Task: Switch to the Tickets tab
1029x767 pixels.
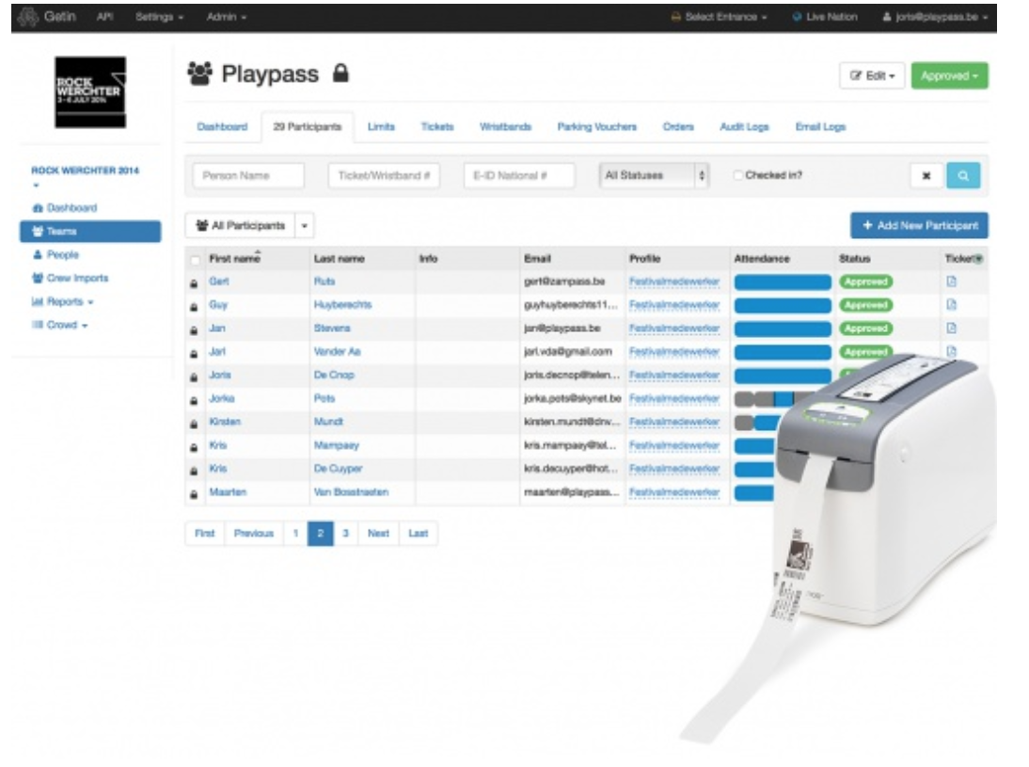Action: pyautogui.click(x=437, y=127)
